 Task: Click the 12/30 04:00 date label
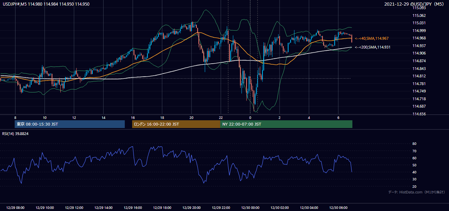click(309, 208)
